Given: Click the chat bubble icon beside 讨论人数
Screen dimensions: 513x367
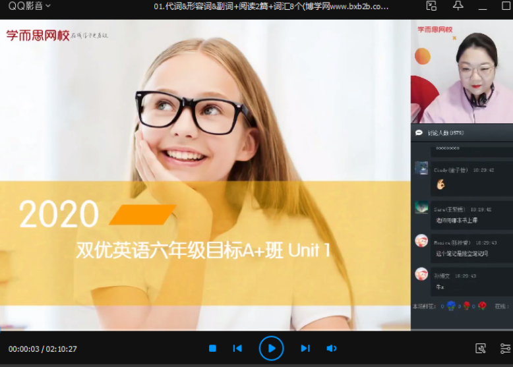Looking at the screenshot, I should coord(418,132).
